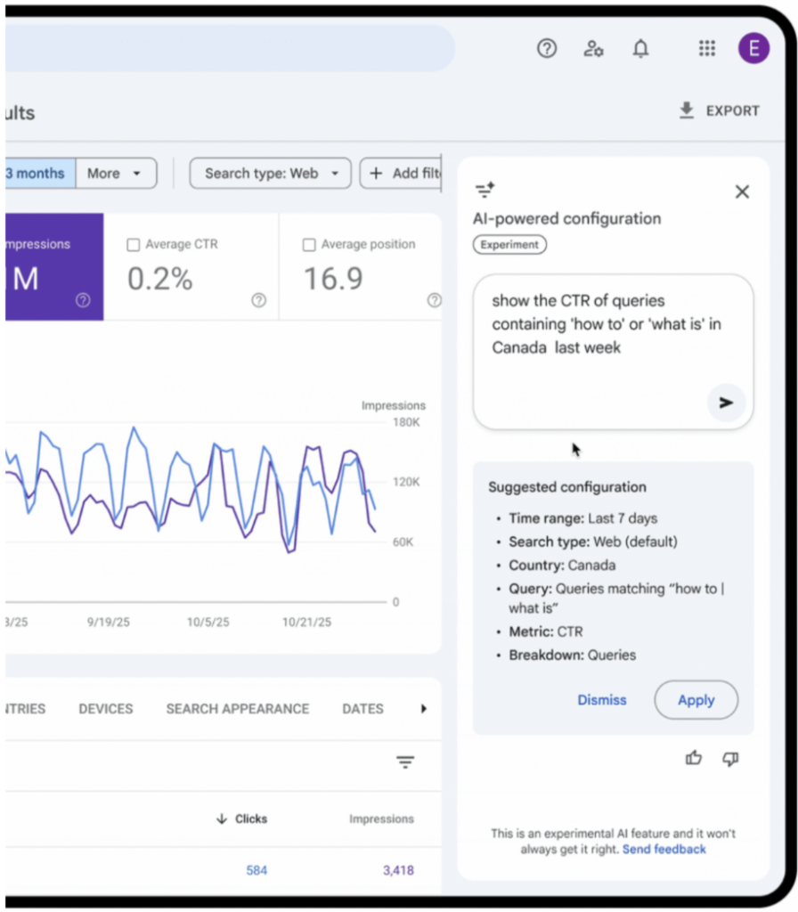
Task: Switch to the Search Appearance tab
Action: click(237, 709)
